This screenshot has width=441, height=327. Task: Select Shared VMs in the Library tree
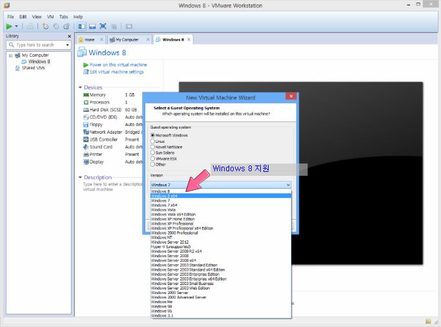(x=33, y=68)
